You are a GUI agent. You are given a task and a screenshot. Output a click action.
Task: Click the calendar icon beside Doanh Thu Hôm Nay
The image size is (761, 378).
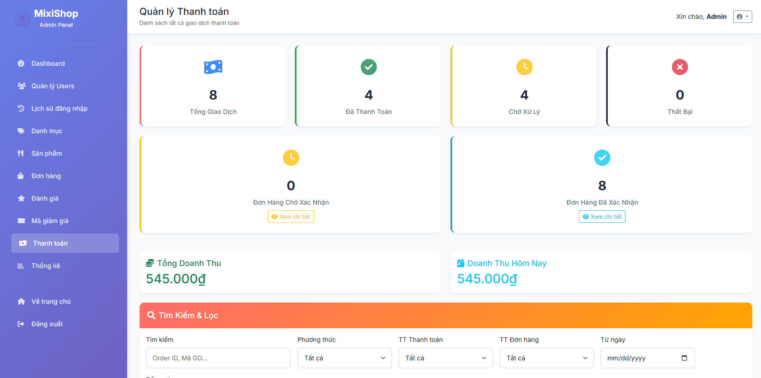point(461,263)
